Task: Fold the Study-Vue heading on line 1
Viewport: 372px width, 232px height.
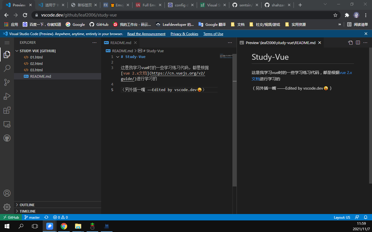Action: [117, 57]
